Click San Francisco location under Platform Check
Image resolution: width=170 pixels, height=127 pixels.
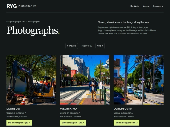(x=71, y=117)
